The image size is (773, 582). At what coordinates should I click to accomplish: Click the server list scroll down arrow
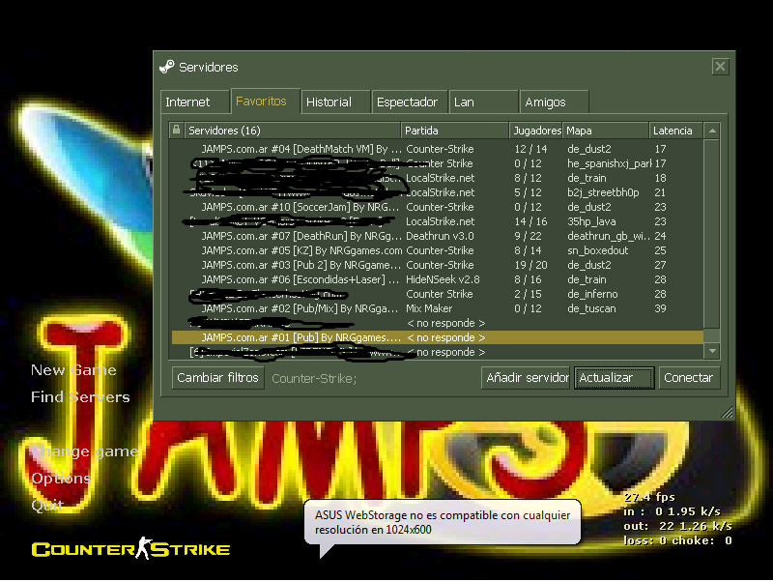pos(712,351)
